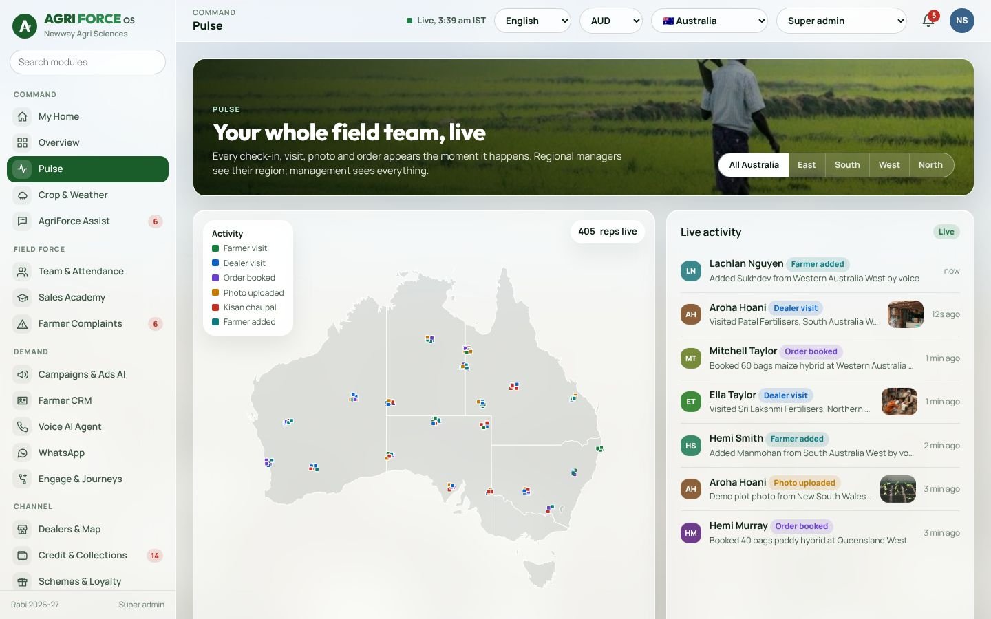Viewport: 991px width, 619px height.
Task: Click the Farmer Complaints warning icon
Action: coord(23,324)
